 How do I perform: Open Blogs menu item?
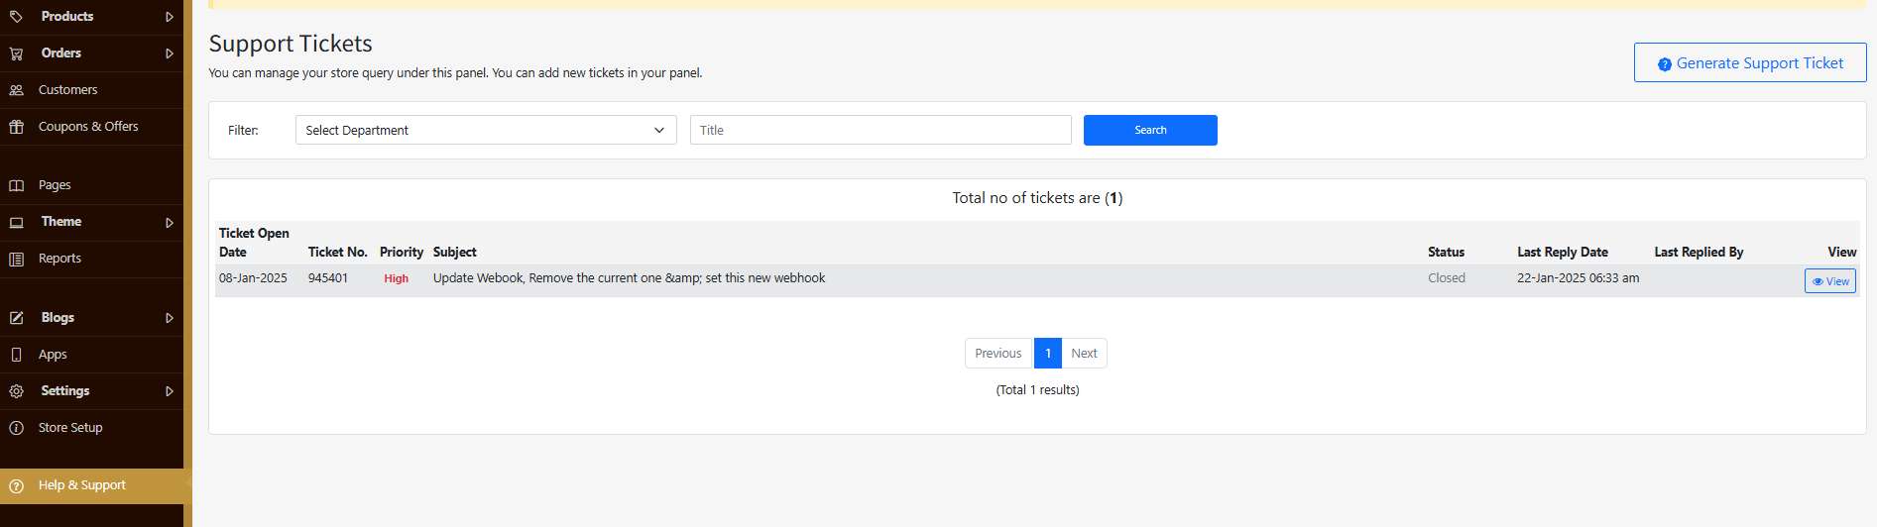click(x=91, y=318)
